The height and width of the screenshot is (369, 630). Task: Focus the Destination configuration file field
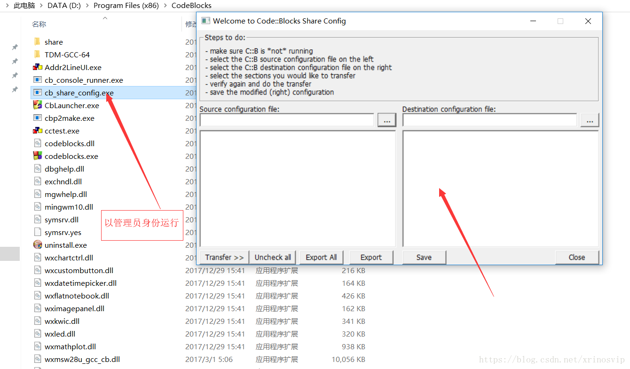pyautogui.click(x=489, y=120)
